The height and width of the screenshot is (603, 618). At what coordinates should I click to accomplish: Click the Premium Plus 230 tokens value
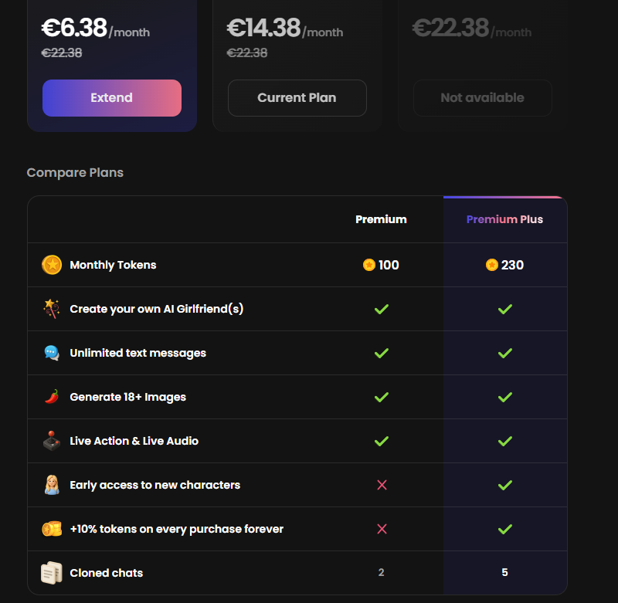(x=512, y=265)
